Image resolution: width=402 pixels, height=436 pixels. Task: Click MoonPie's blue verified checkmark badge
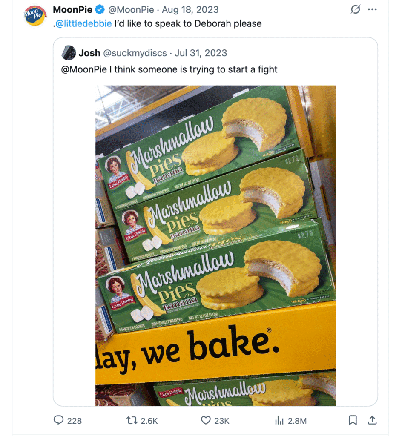pos(100,9)
